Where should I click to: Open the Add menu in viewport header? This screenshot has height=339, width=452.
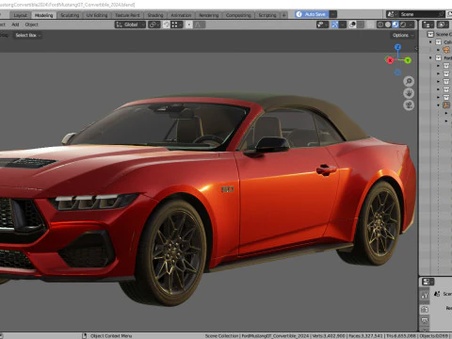(x=15, y=24)
